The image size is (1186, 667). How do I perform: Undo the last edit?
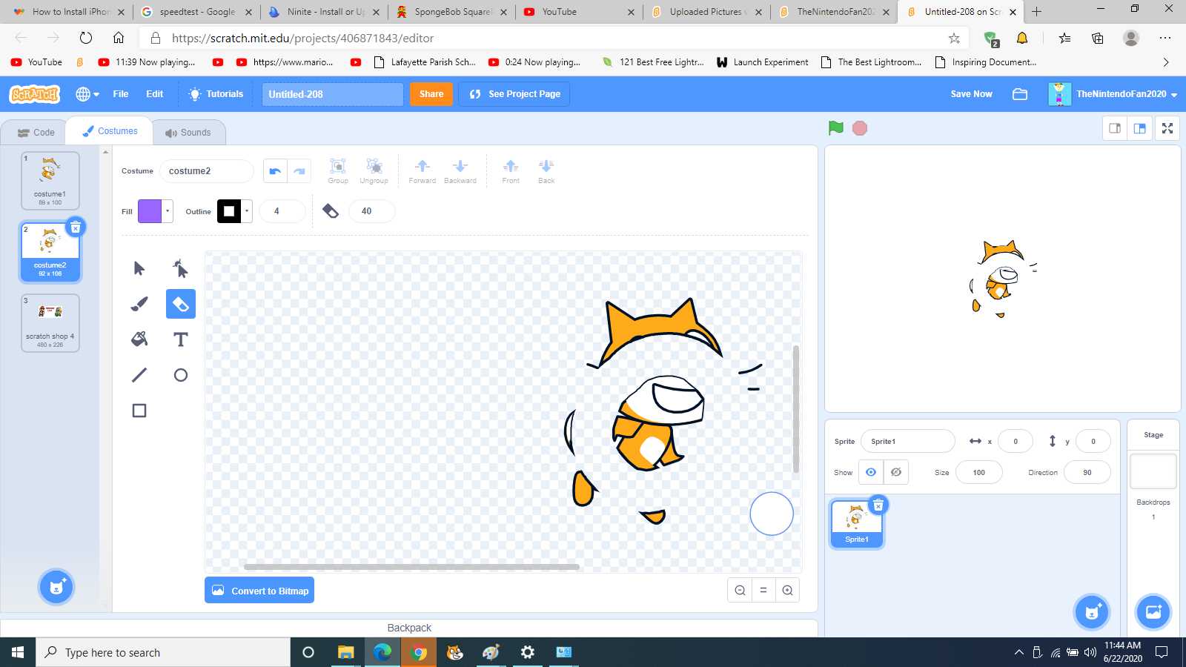[x=274, y=170]
